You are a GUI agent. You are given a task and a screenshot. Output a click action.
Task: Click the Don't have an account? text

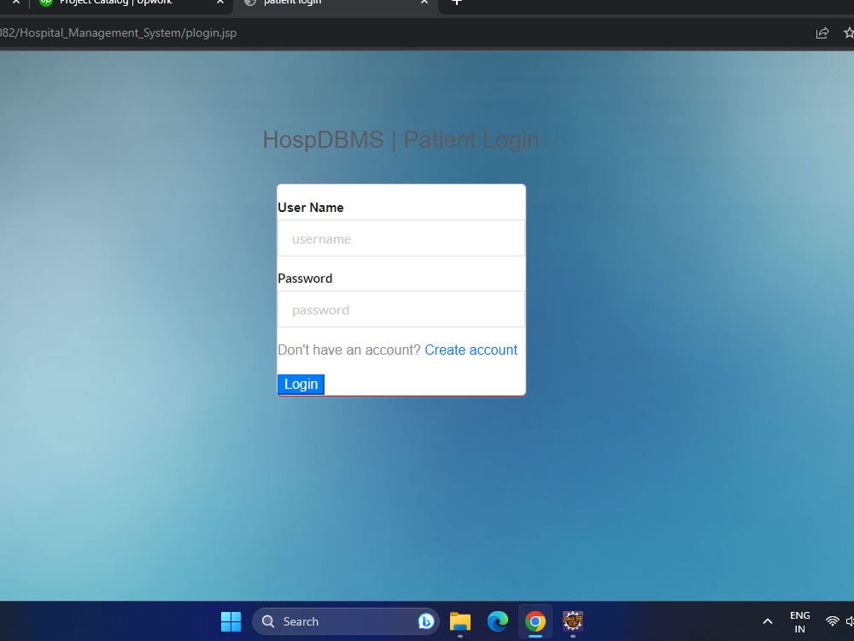(349, 350)
